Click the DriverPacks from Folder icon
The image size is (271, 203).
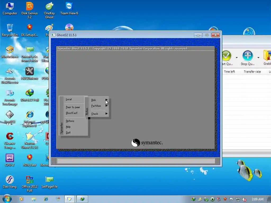pyautogui.click(x=30, y=54)
